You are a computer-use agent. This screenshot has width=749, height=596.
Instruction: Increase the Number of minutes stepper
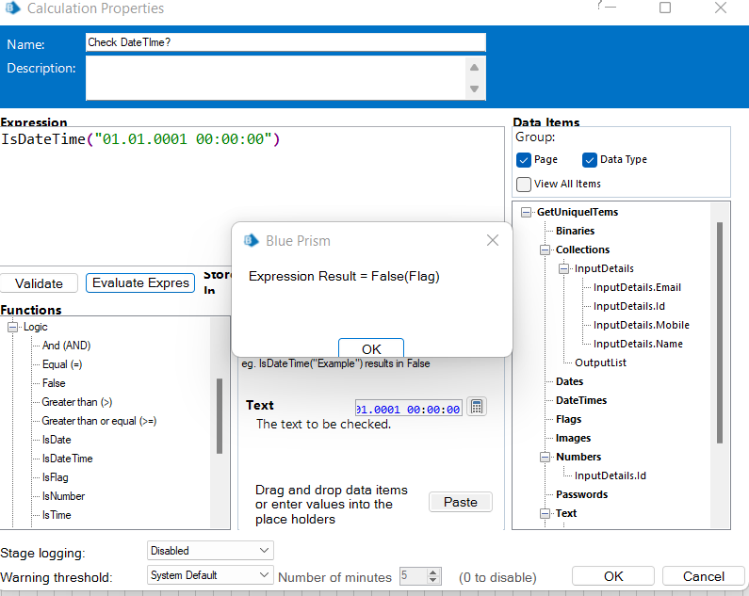click(433, 572)
